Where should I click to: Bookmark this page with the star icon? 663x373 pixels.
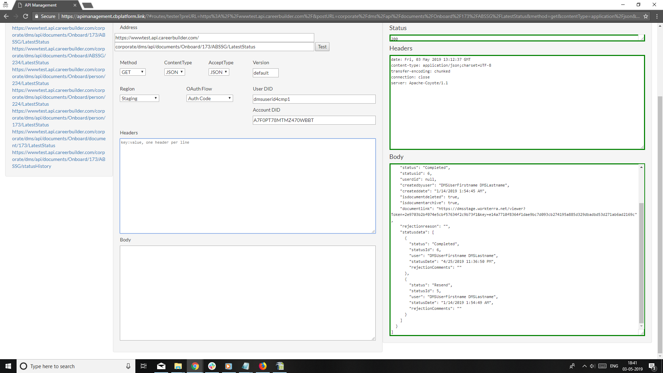click(646, 16)
